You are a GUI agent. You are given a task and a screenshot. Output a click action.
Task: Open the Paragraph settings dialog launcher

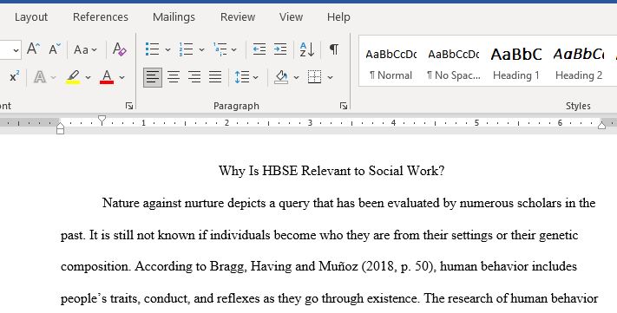click(x=344, y=106)
